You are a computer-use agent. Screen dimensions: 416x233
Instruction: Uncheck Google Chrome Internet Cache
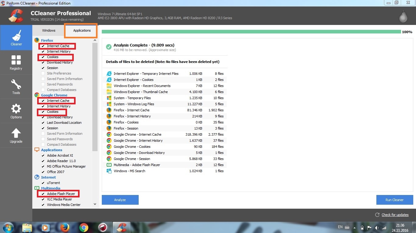(x=43, y=101)
